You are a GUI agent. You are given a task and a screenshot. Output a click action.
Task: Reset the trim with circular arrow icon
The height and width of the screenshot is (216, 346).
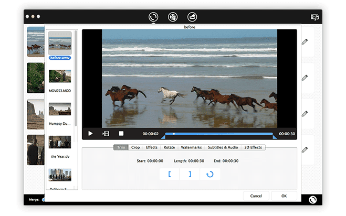[x=210, y=174]
